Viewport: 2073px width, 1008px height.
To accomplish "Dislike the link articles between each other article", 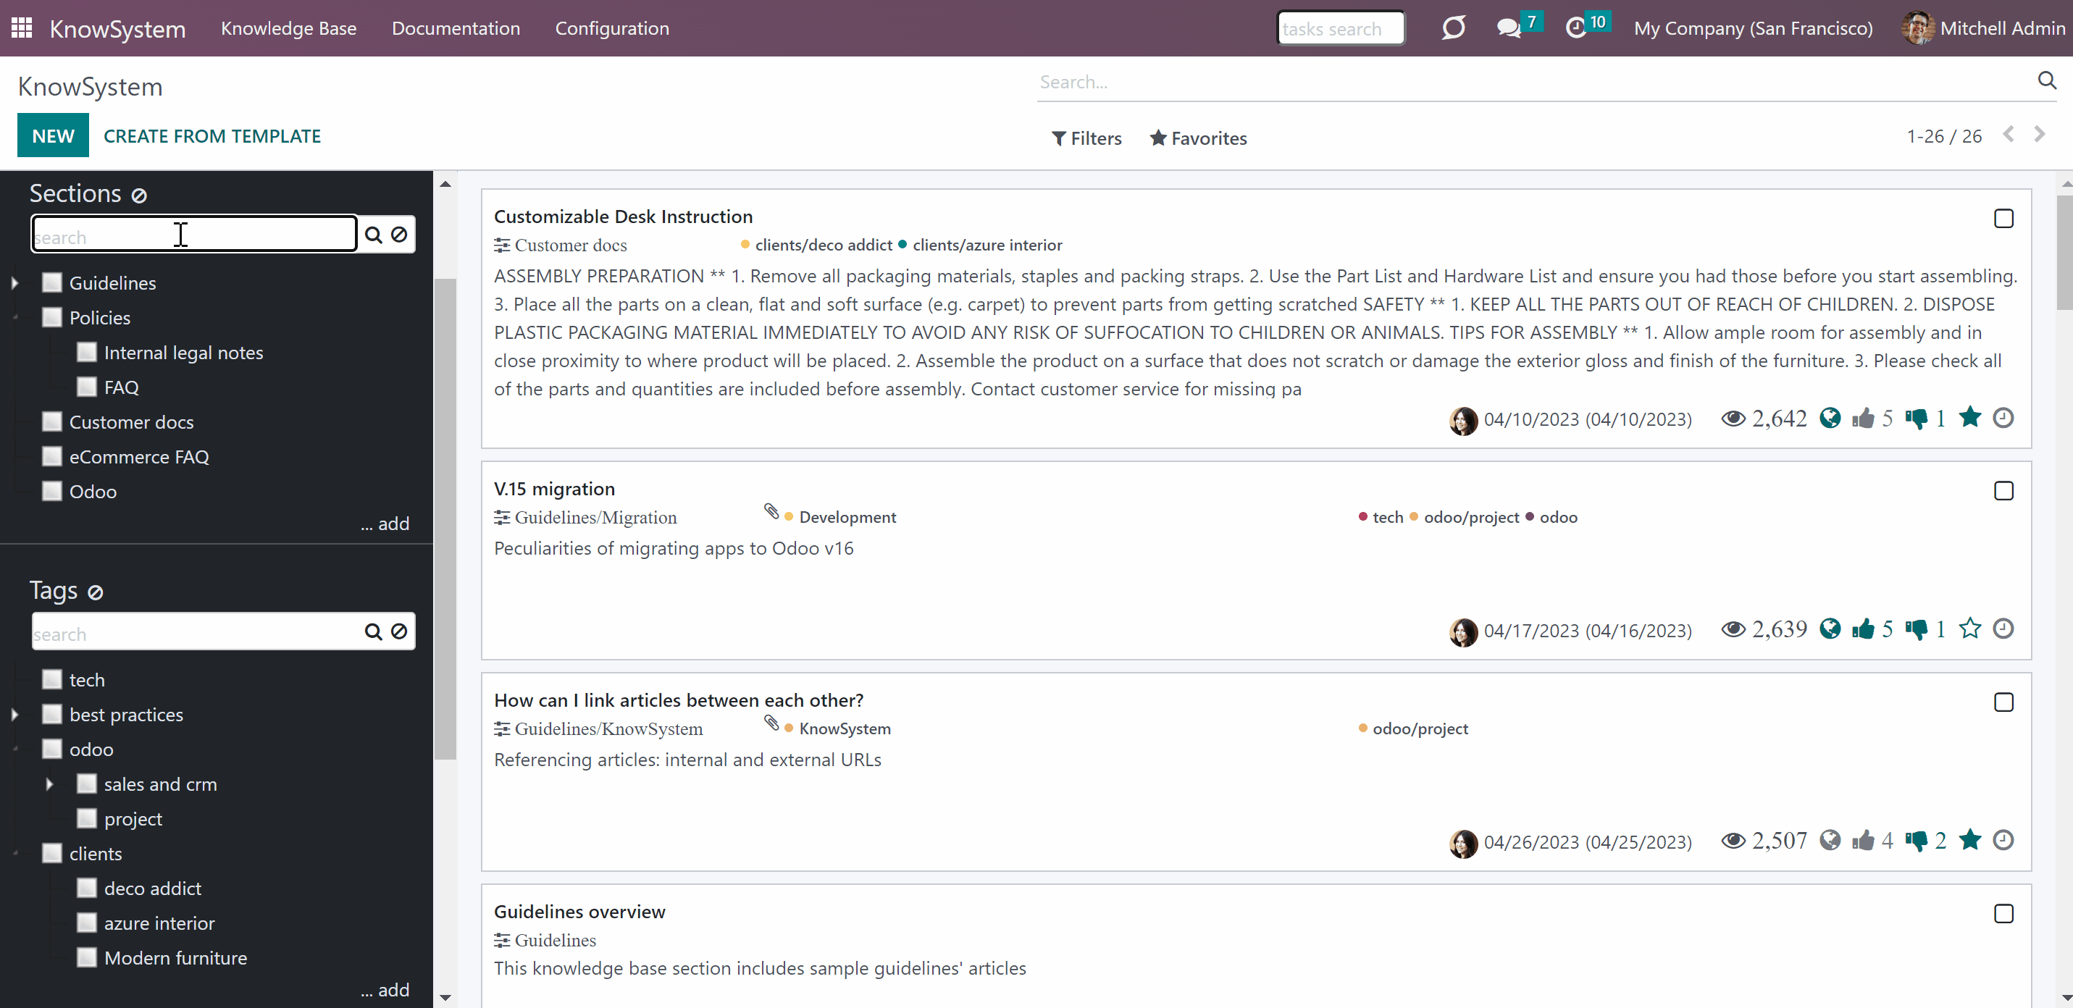I will coord(1916,841).
